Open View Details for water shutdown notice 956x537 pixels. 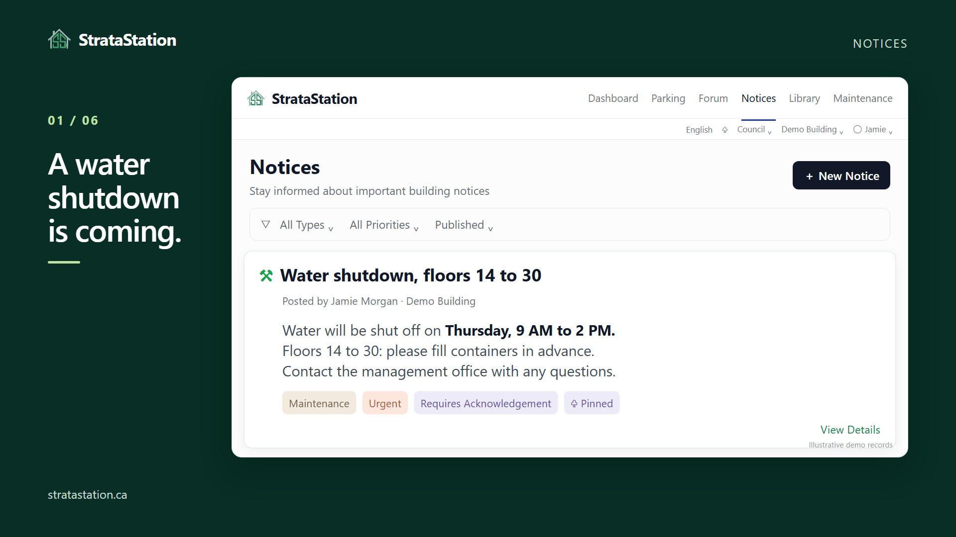850,430
